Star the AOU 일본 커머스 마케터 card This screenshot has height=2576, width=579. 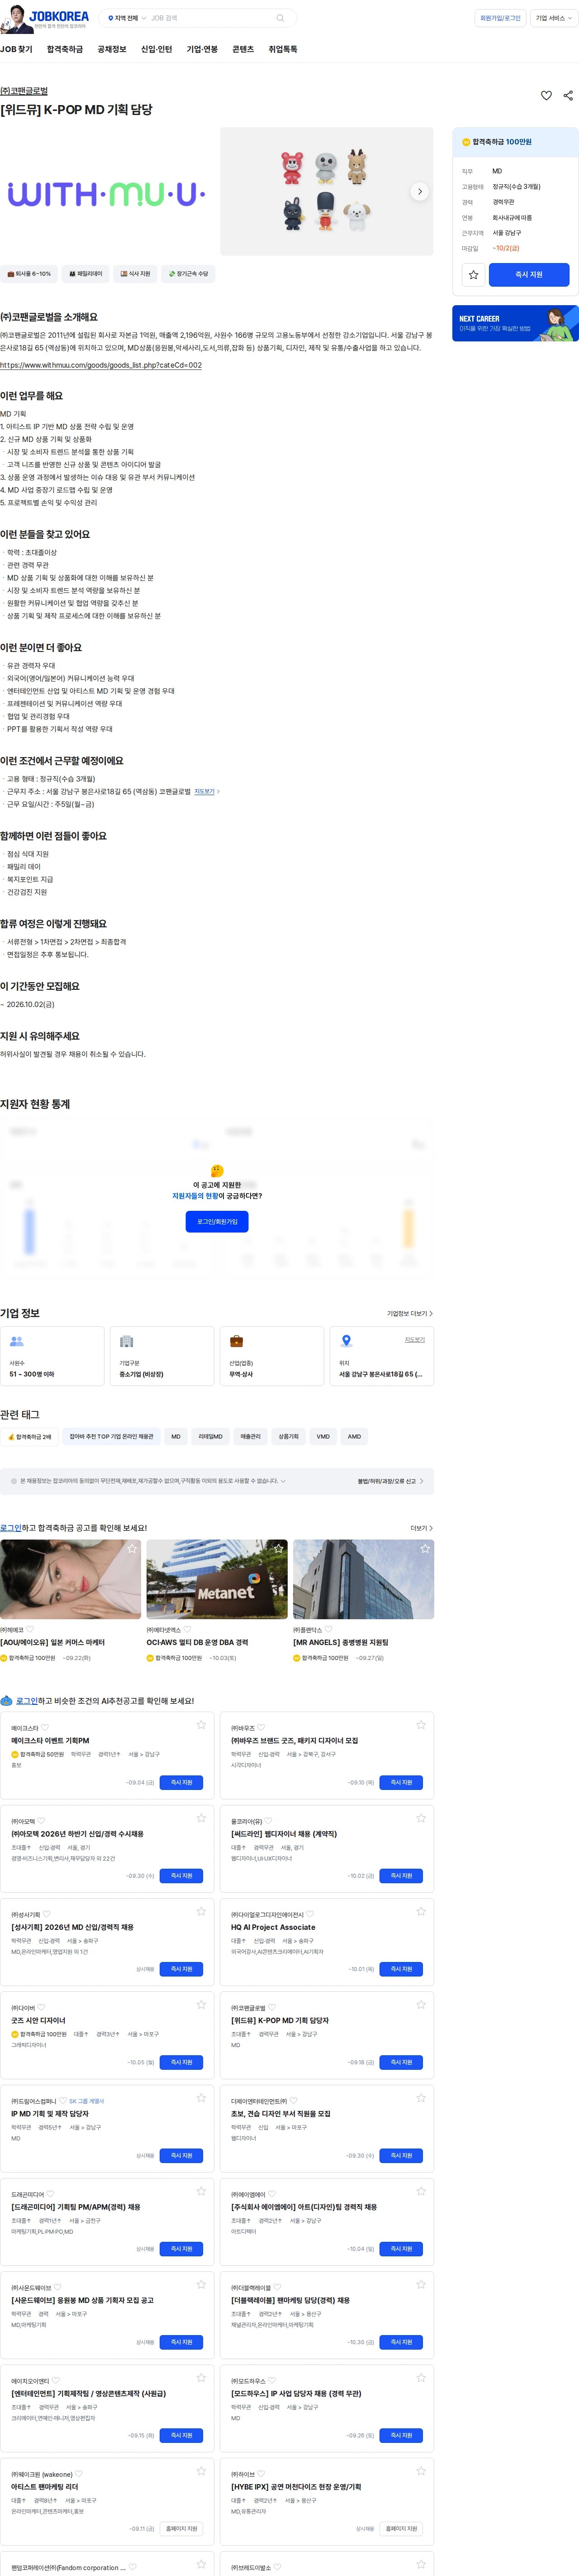coord(132,1549)
